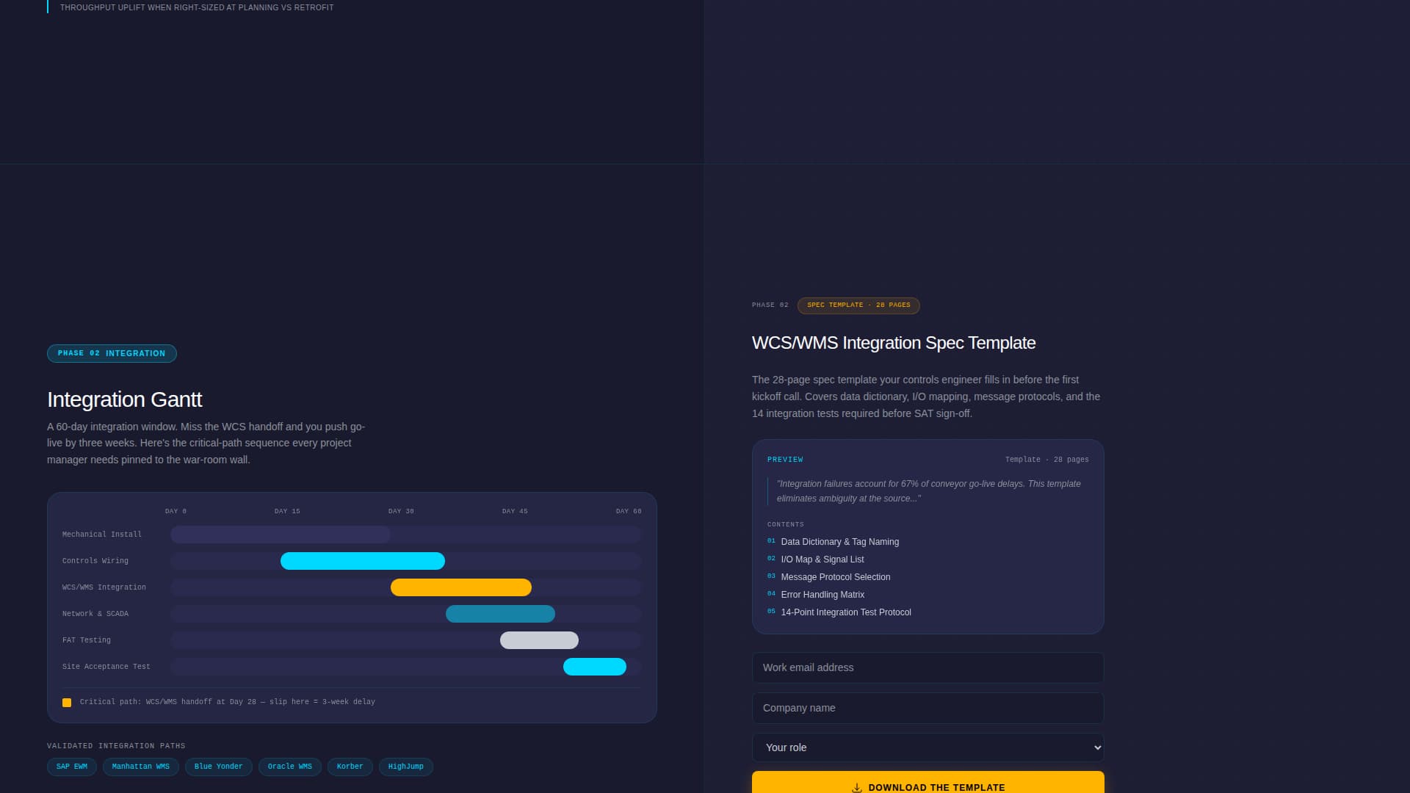Click the cyan Controls Wiring Gantt bar
Screen dimensions: 1410x793
coord(362,560)
